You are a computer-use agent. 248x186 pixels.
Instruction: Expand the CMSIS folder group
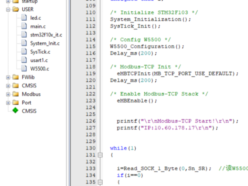click(x=8, y=86)
